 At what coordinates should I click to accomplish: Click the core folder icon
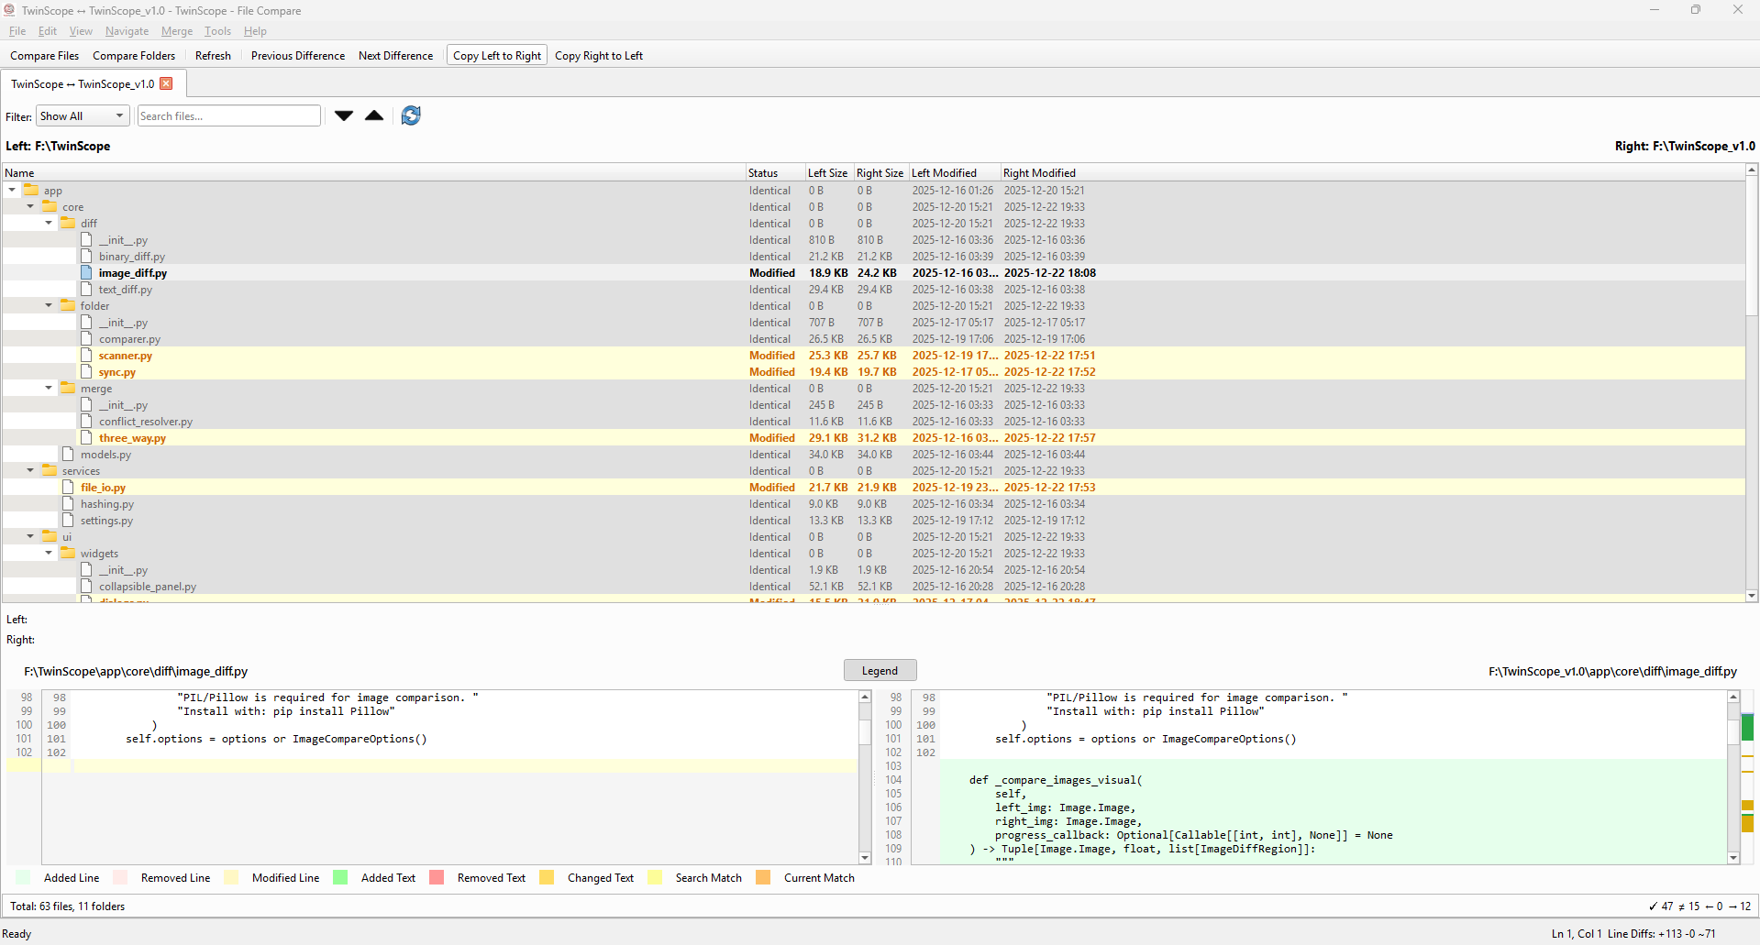tap(50, 207)
